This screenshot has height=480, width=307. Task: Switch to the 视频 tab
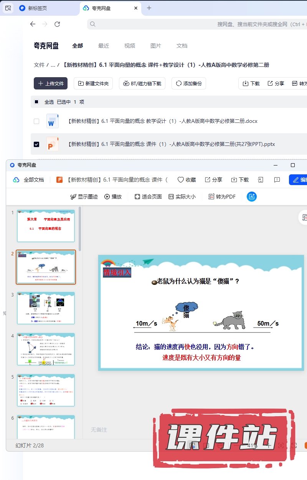[130, 46]
